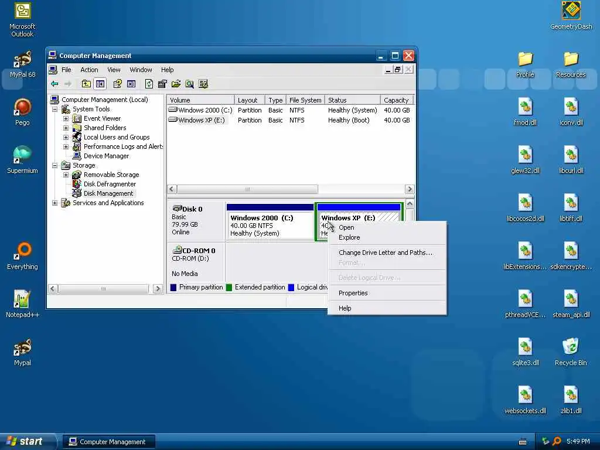
Task: Select the Profile folder on desktop
Action: pyautogui.click(x=525, y=64)
